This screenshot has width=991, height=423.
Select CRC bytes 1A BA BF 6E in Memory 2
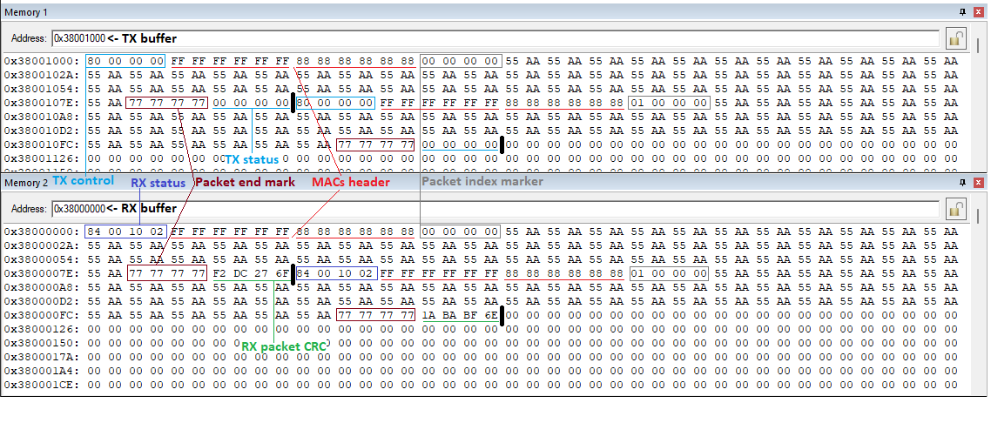tap(460, 315)
